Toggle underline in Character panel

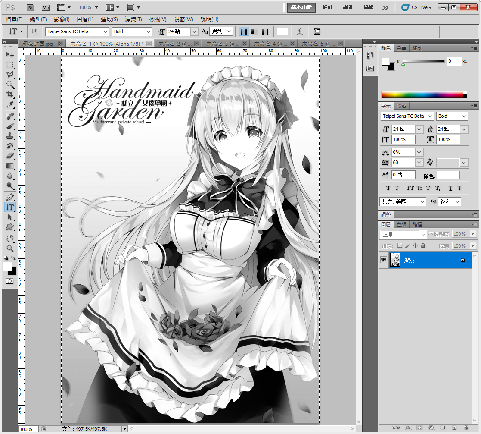pos(450,188)
